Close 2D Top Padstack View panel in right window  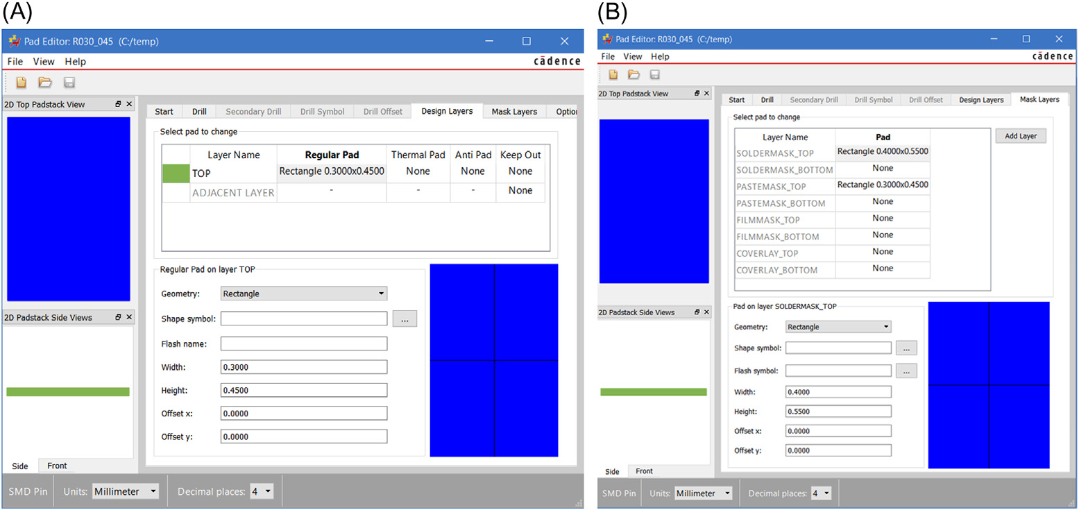(x=706, y=94)
